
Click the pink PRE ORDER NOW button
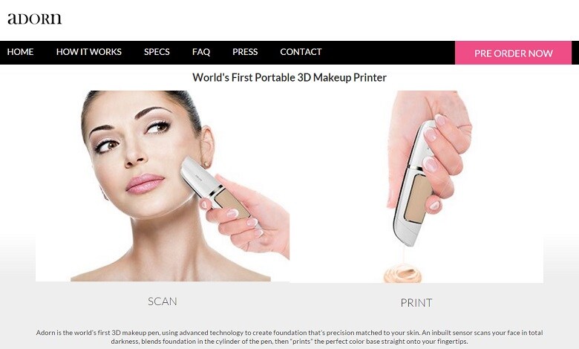[x=513, y=53]
